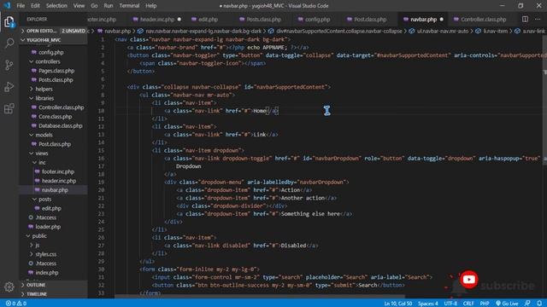This screenshot has height=307, width=547.
Task: Open the Go menu
Action: (x=94, y=6)
